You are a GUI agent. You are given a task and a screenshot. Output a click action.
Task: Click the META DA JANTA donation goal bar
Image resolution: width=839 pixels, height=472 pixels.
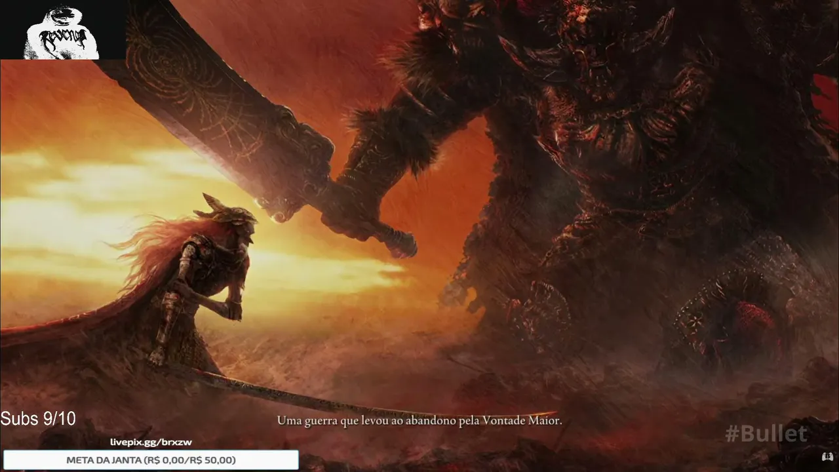pyautogui.click(x=151, y=460)
